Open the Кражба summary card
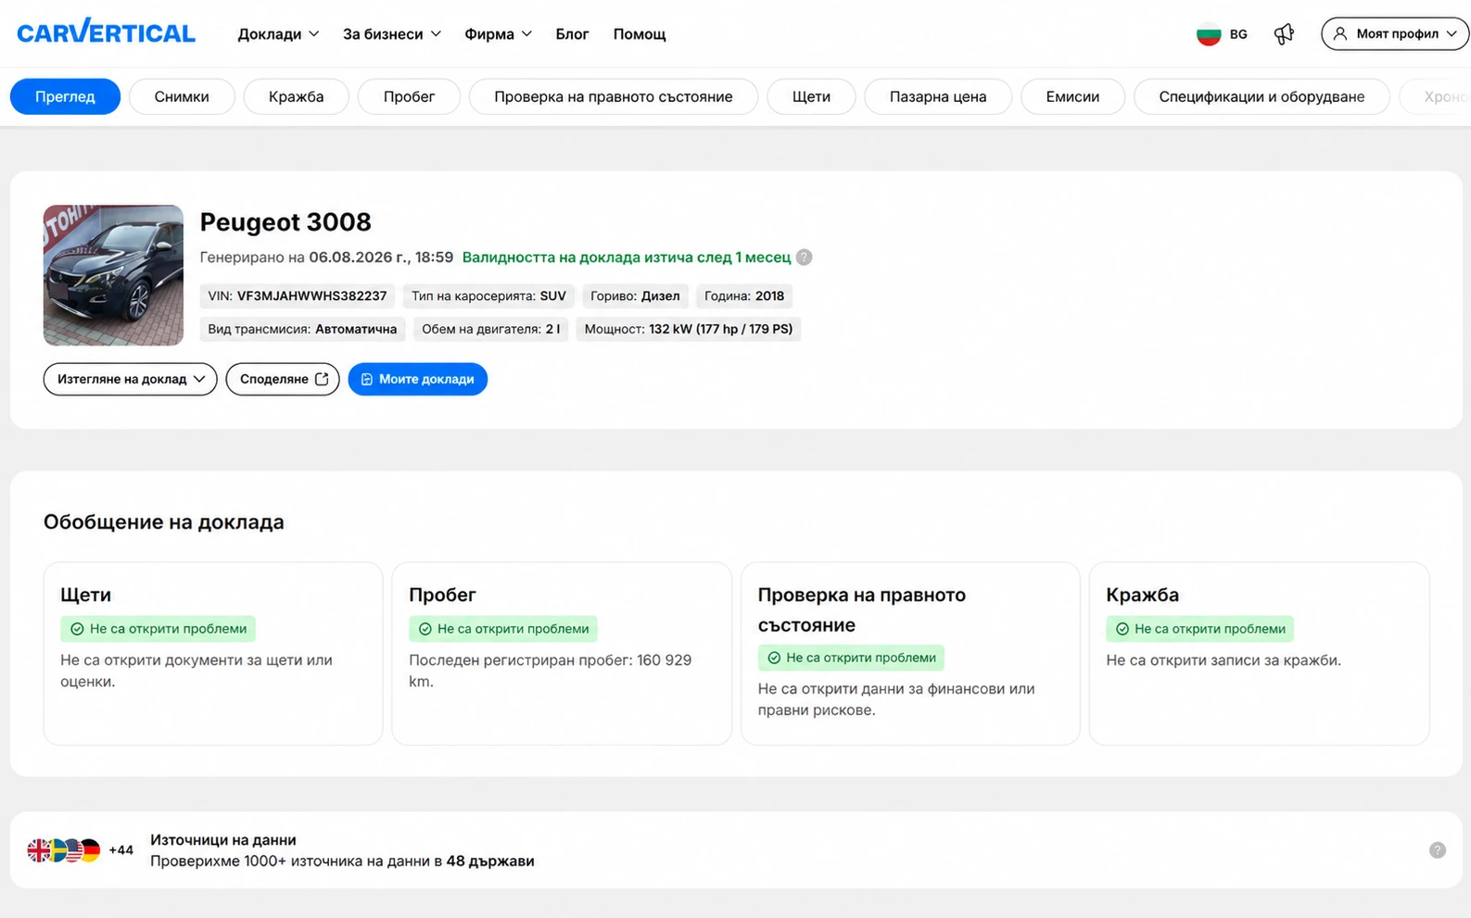 1259,653
